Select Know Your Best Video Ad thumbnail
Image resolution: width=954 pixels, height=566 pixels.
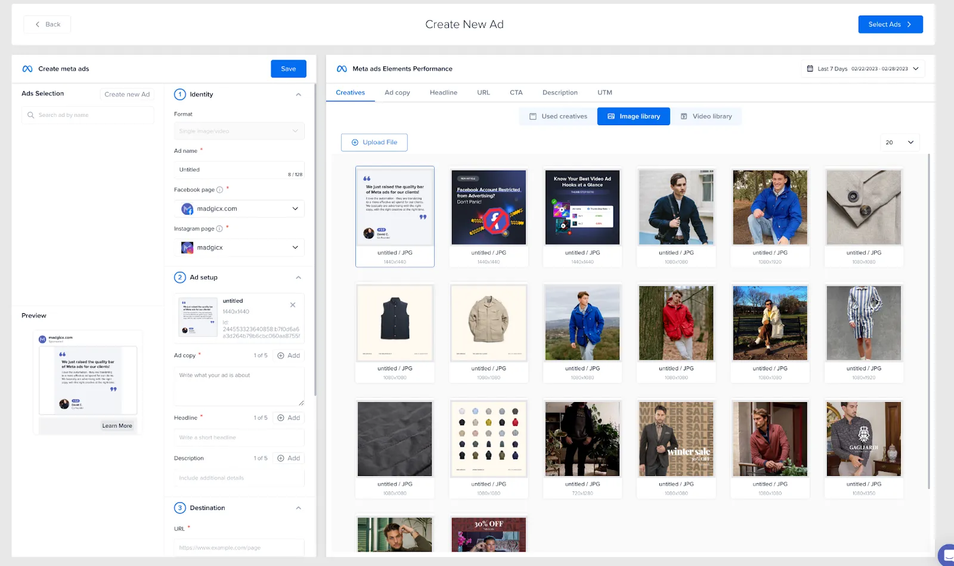[583, 208]
